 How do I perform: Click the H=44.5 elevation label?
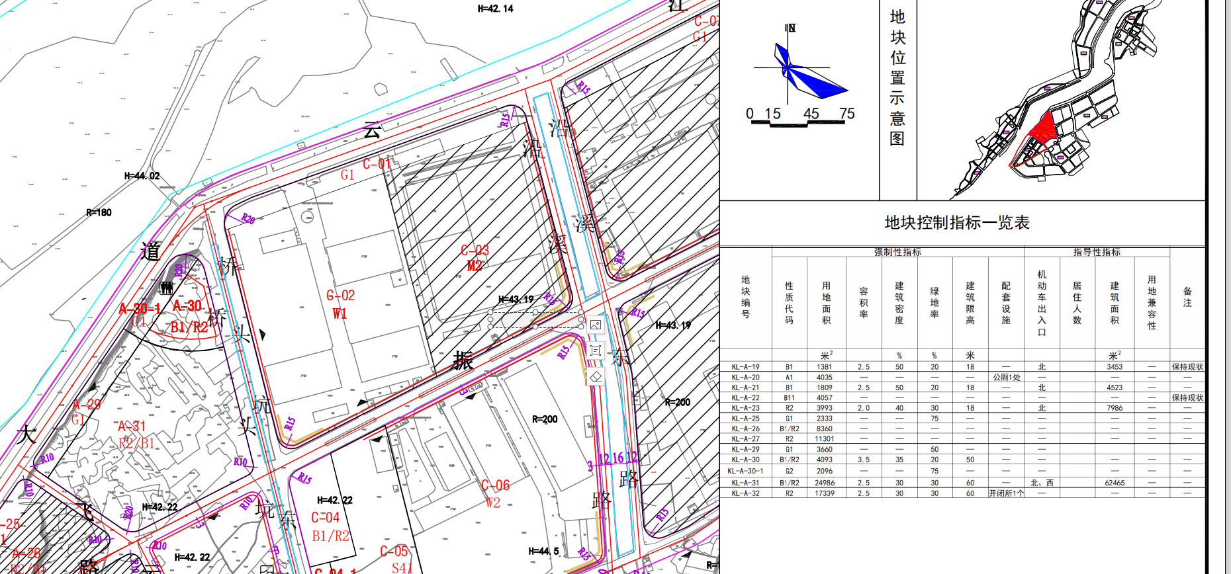coord(543,551)
